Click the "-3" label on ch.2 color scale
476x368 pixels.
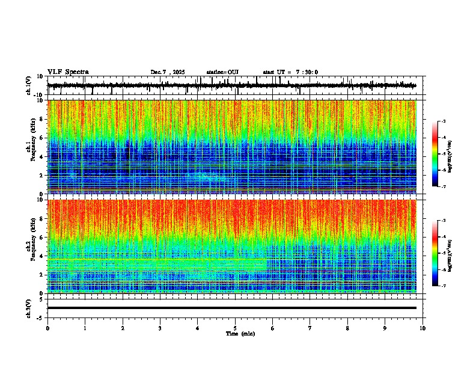(444, 221)
